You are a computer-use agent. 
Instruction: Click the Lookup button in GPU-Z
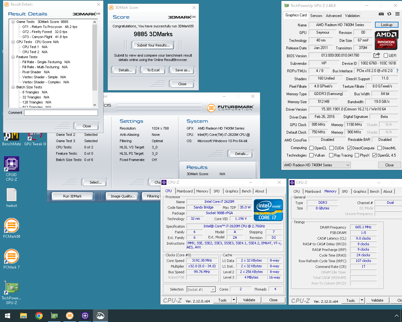tap(386, 25)
